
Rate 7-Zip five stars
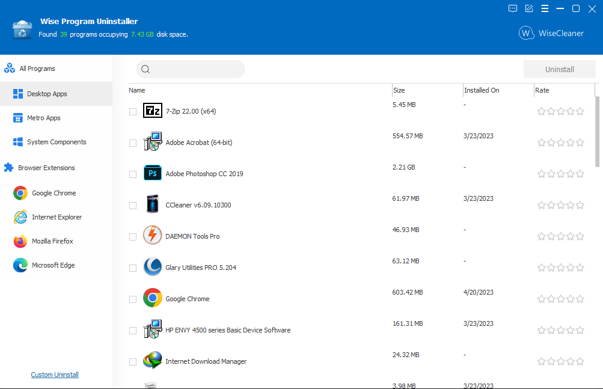click(x=580, y=112)
